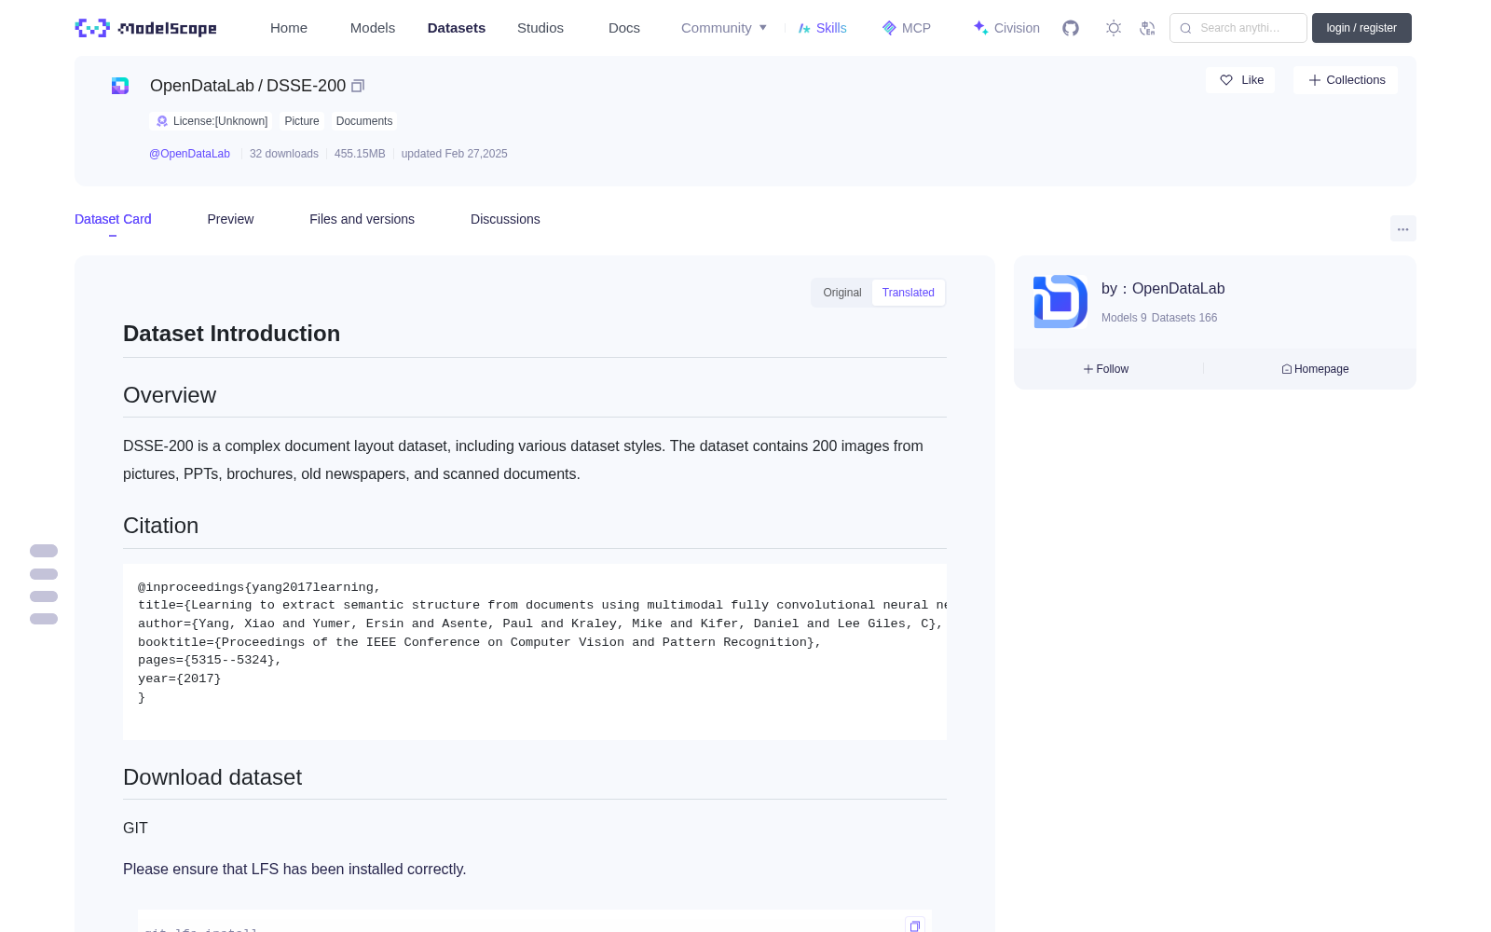Click the GIT label text
The height and width of the screenshot is (932, 1491).
(x=135, y=828)
